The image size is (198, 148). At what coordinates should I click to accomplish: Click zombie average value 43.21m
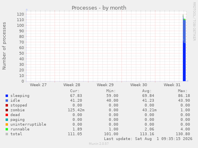[149, 110]
